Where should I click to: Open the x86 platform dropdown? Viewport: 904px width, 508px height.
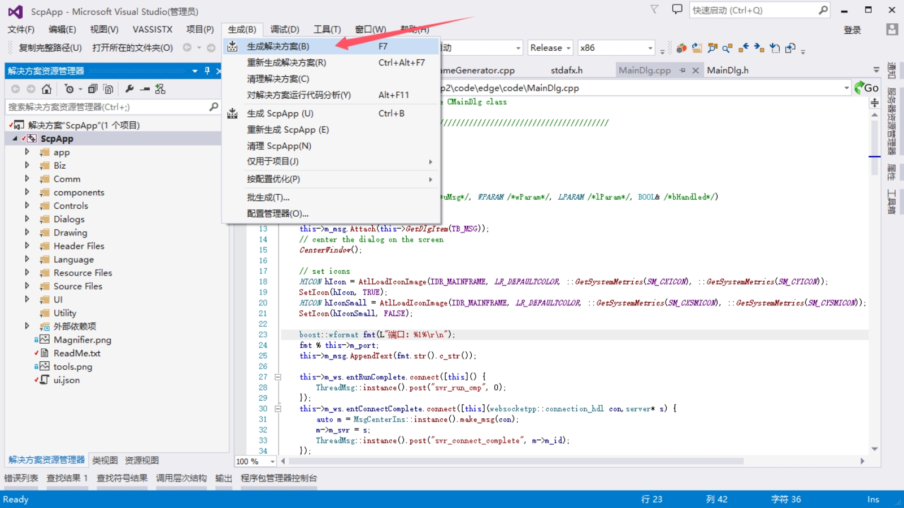click(x=615, y=48)
